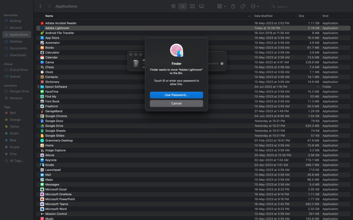Select the App Store app icon
353x220 pixels.
pyautogui.click(x=42, y=38)
